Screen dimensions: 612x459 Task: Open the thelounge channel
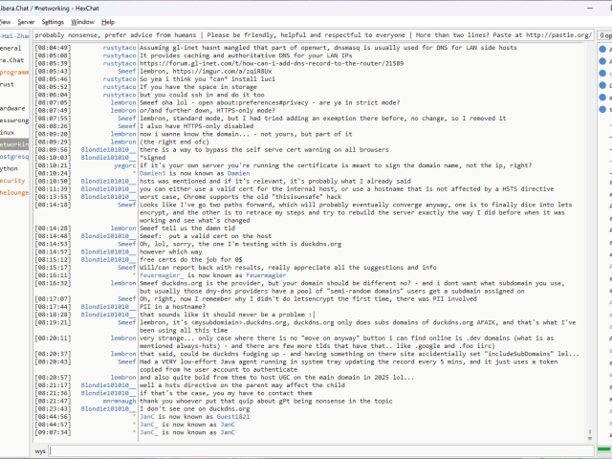[13, 191]
